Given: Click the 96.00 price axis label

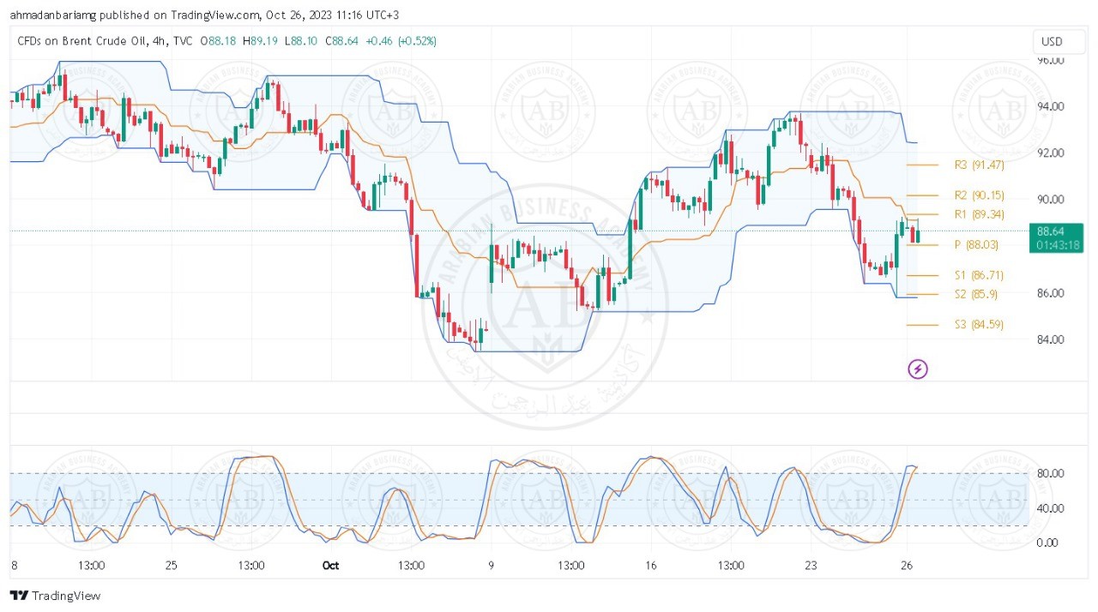Looking at the screenshot, I should pos(1051,60).
